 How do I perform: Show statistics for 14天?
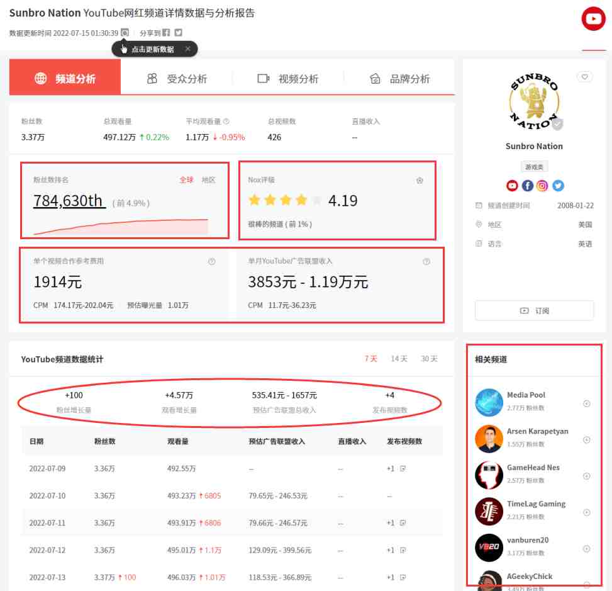tap(399, 359)
